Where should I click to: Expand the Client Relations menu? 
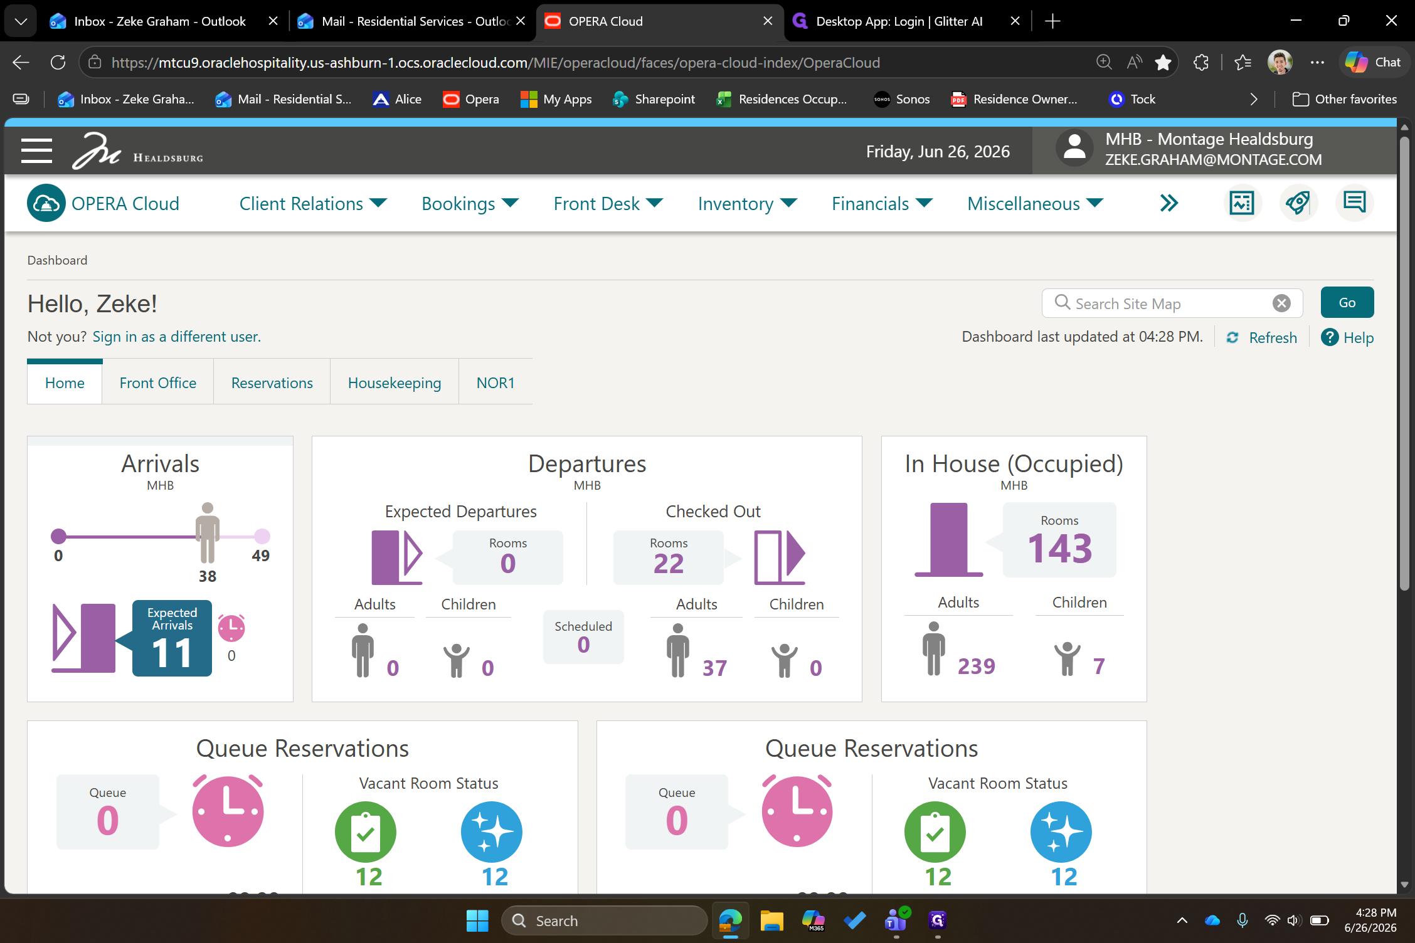312,204
